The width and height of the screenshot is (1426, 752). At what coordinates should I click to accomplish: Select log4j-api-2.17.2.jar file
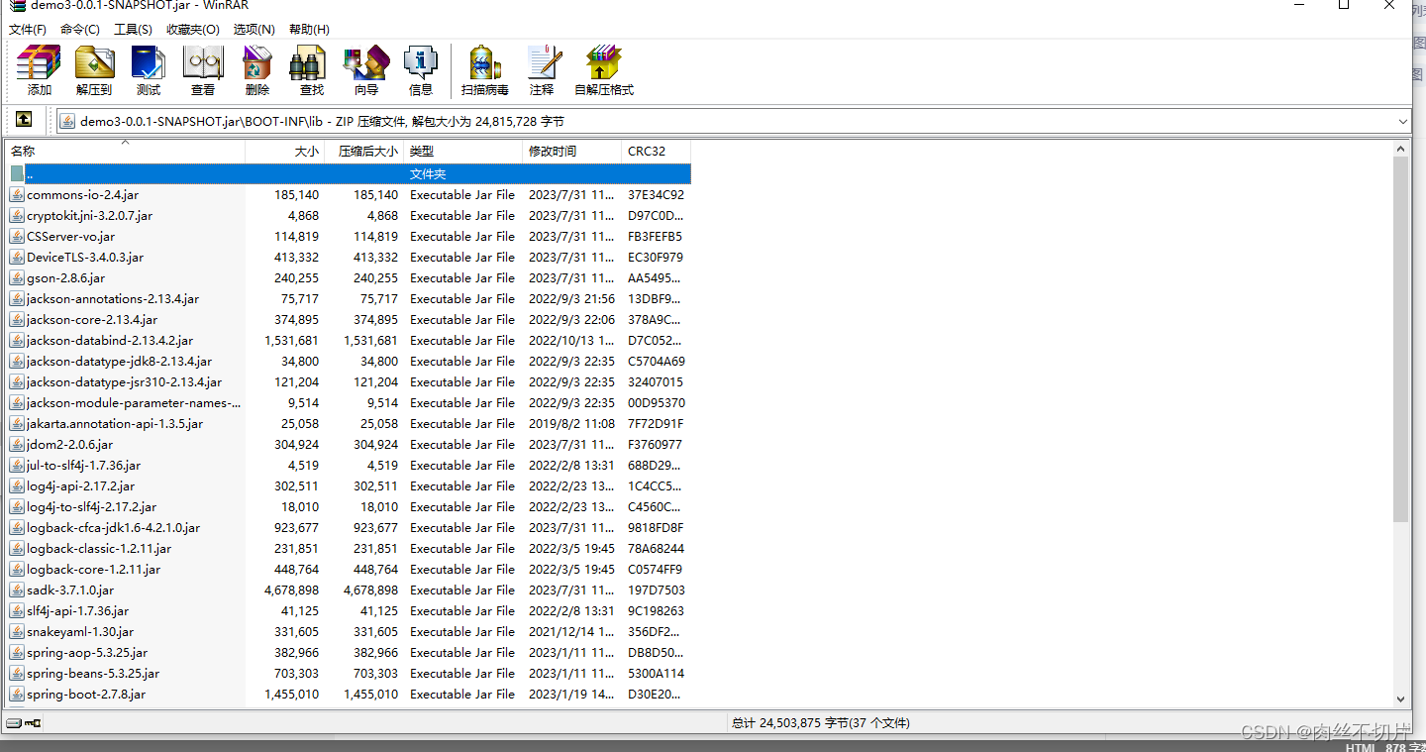coord(81,486)
